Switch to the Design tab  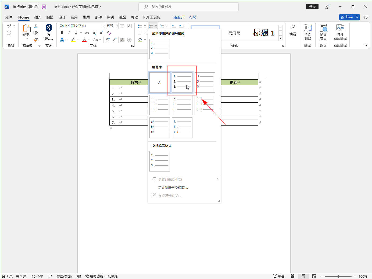[x=62, y=17]
